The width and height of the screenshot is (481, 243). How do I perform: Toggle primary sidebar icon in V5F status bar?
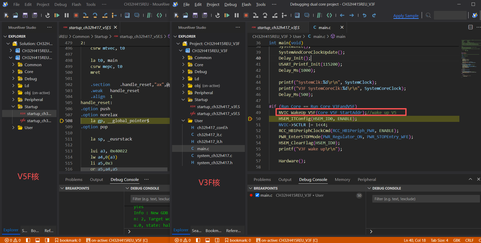(28, 240)
